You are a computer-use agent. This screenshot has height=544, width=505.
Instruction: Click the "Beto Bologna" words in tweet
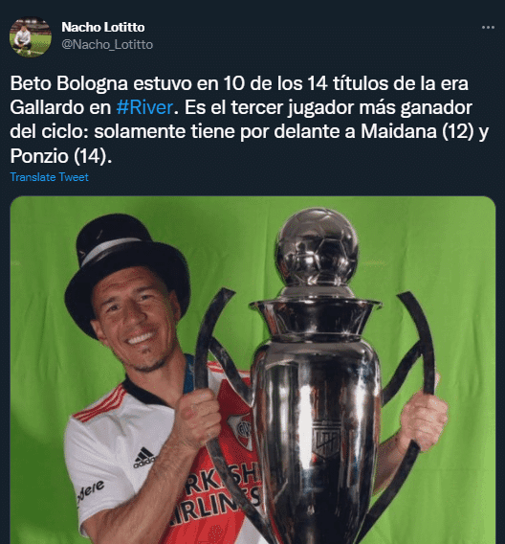pos(69,83)
